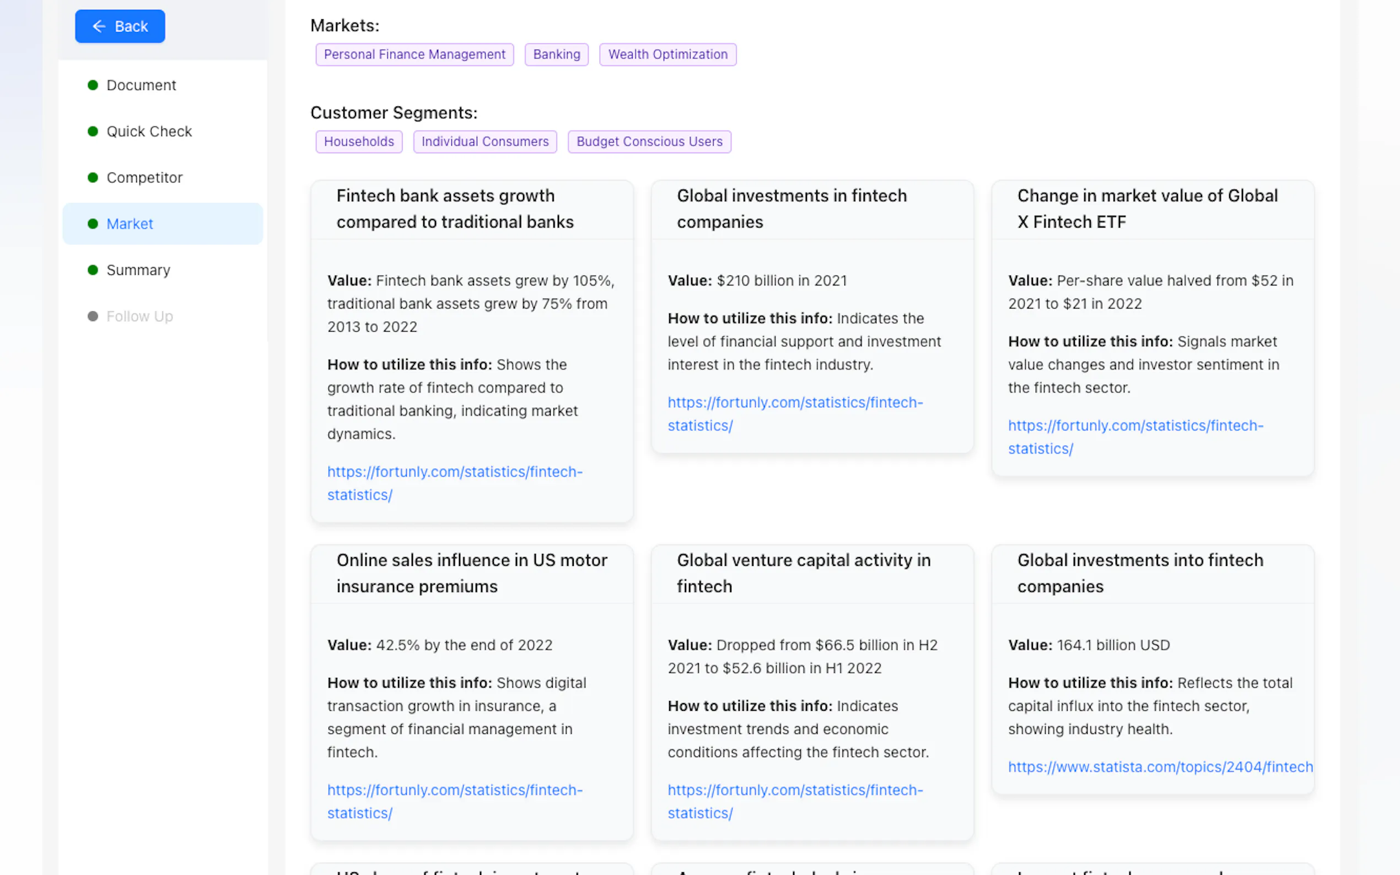Click the Banking market tag

(556, 55)
